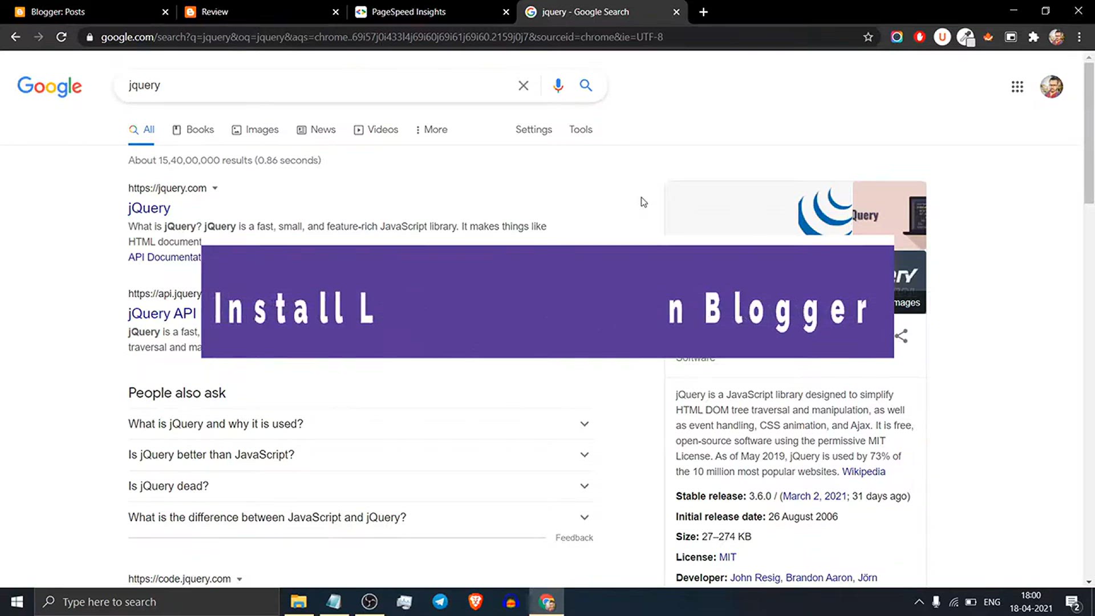Show hidden system tray icons

click(919, 602)
